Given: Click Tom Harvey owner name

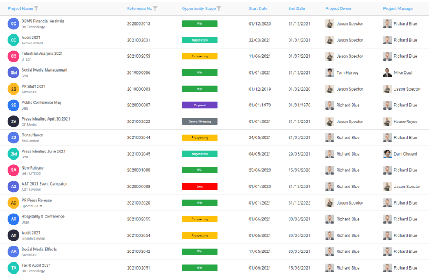Looking at the screenshot, I should coord(347,73).
